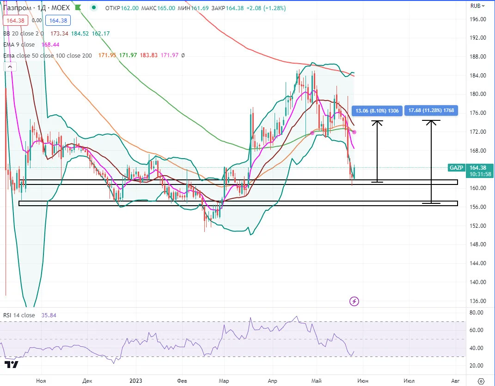Collapse the indicator legend with the chevron button

10,67
